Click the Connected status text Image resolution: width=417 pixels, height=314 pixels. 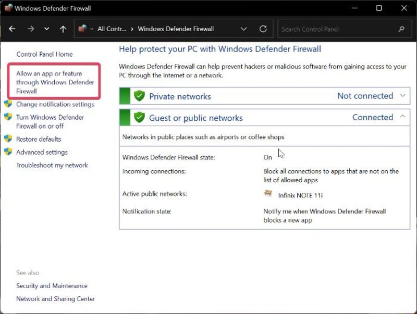(373, 117)
